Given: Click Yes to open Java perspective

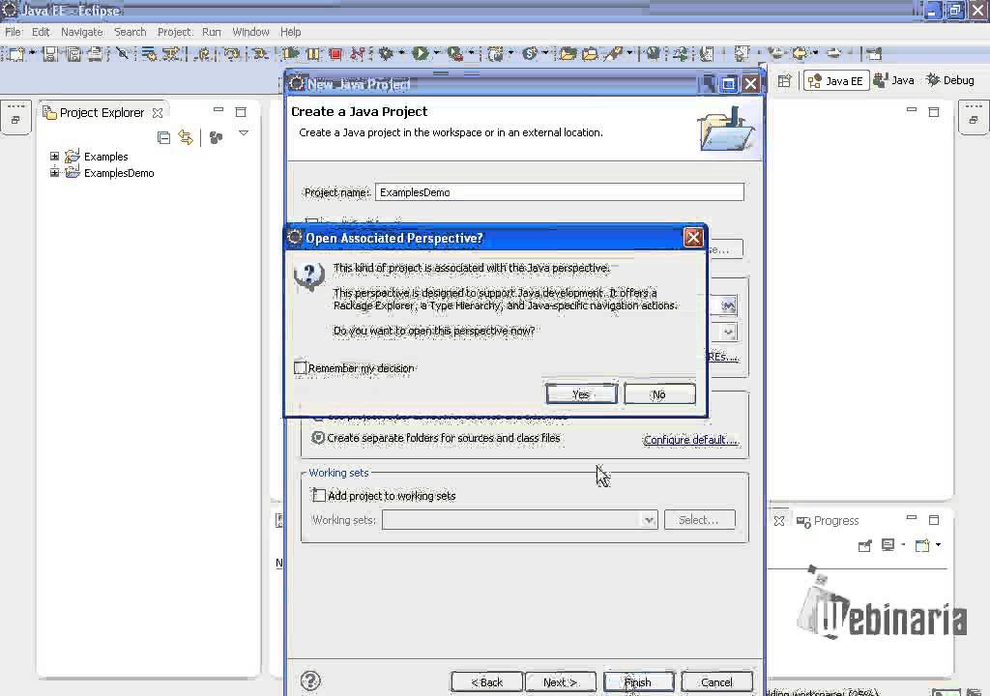Looking at the screenshot, I should 581,394.
